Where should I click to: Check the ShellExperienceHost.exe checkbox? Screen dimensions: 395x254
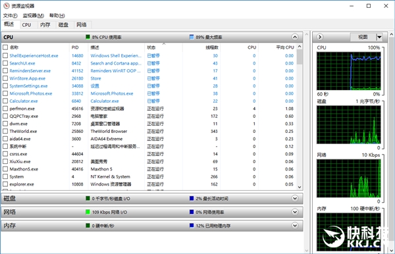(5, 56)
